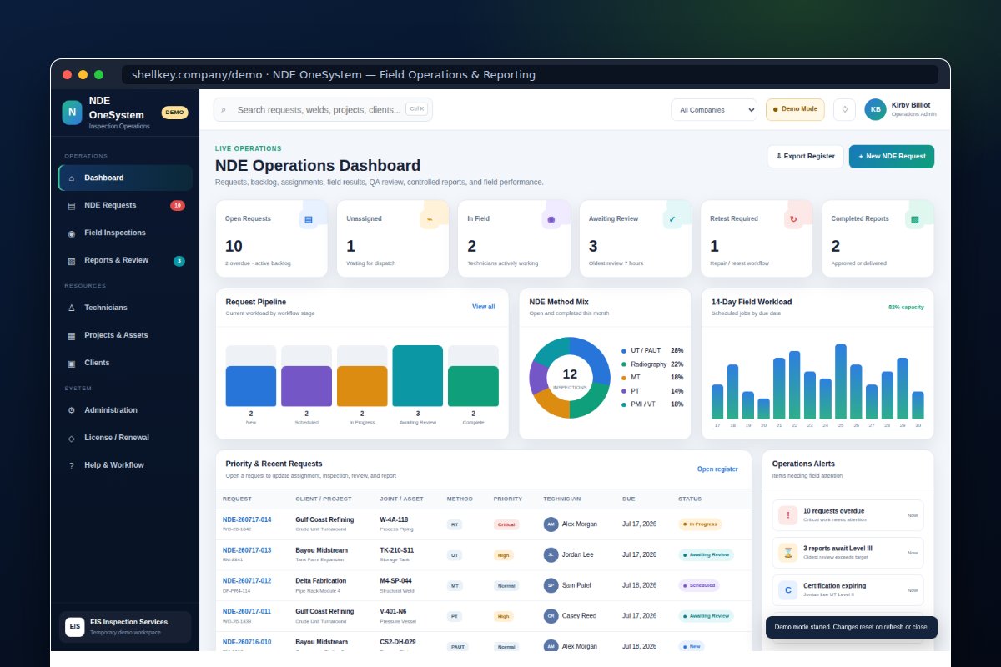This screenshot has height=667, width=1001.
Task: Click Alex Morgan avatar in NDE-260717-014 row
Action: point(551,524)
